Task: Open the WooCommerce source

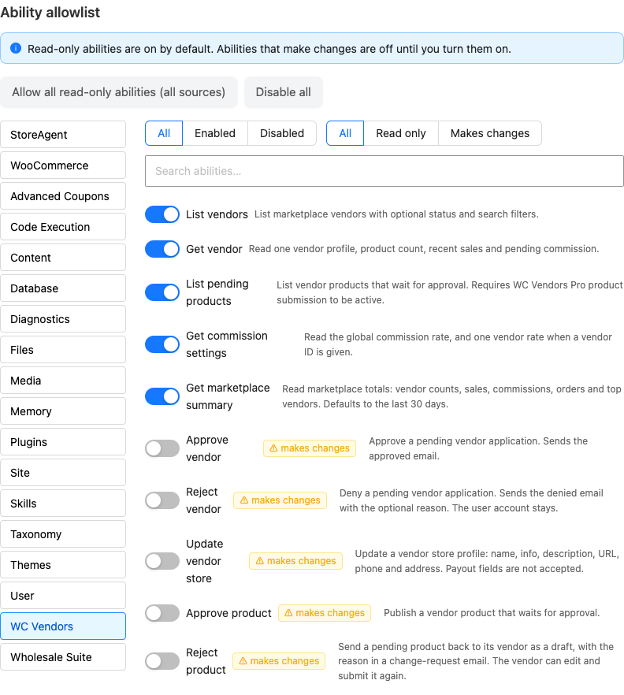Action: pos(63,165)
